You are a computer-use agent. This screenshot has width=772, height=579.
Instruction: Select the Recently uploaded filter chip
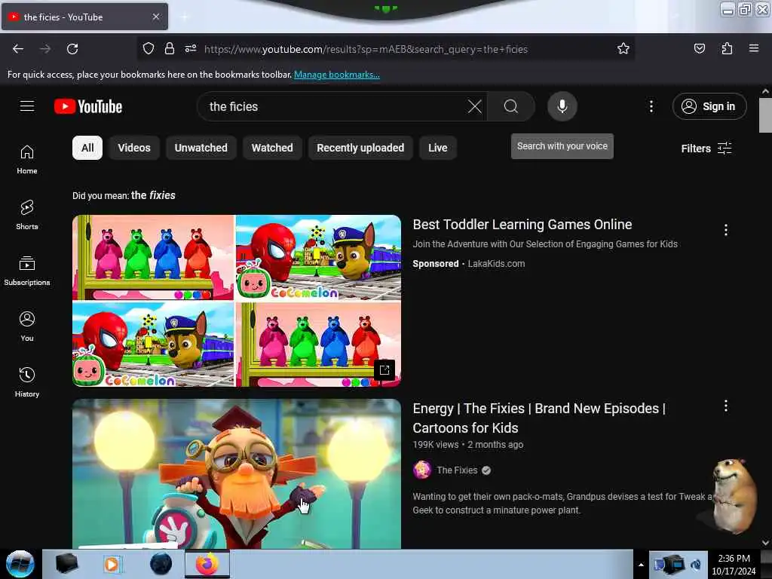[x=360, y=148]
